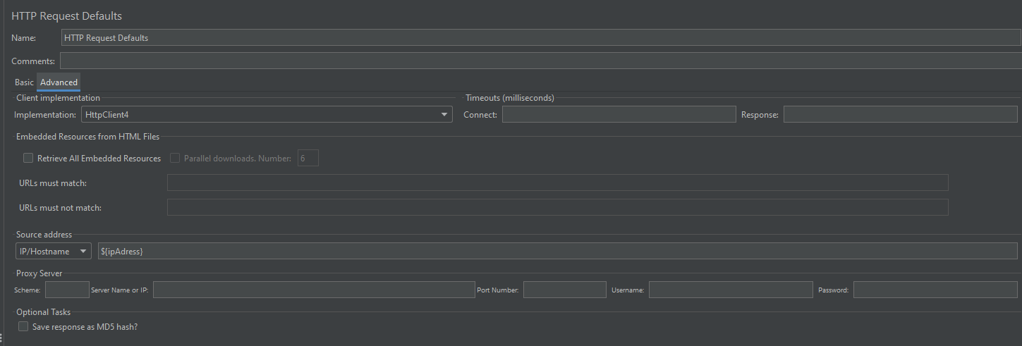Click the HTTP Request Defaults panel title
Image resolution: width=1022 pixels, height=346 pixels.
tap(66, 16)
